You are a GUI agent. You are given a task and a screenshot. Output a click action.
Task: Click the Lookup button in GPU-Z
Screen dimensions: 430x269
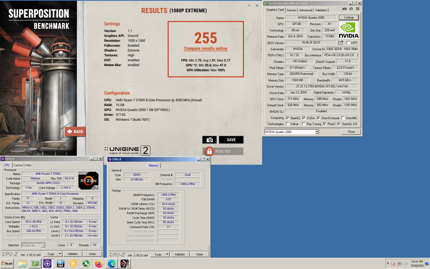click(x=349, y=17)
